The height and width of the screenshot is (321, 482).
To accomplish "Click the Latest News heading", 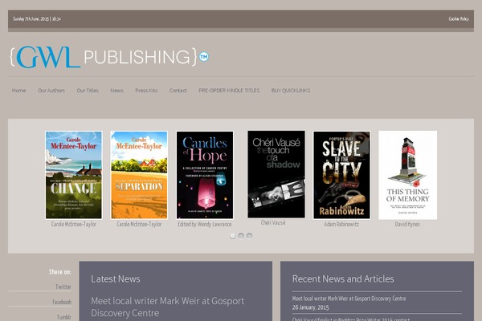I will (x=116, y=278).
